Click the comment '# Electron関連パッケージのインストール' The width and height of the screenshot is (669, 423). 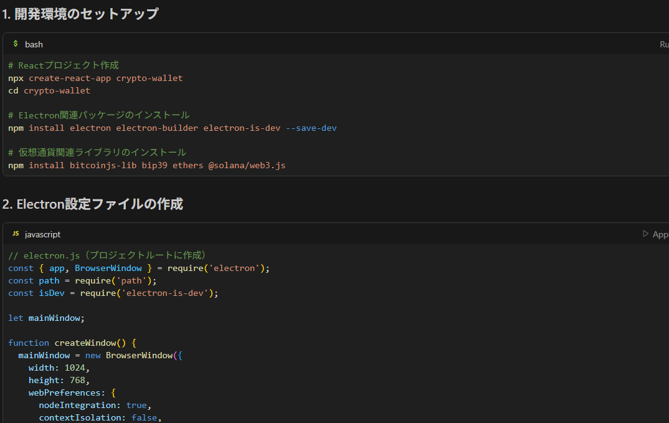[99, 115]
